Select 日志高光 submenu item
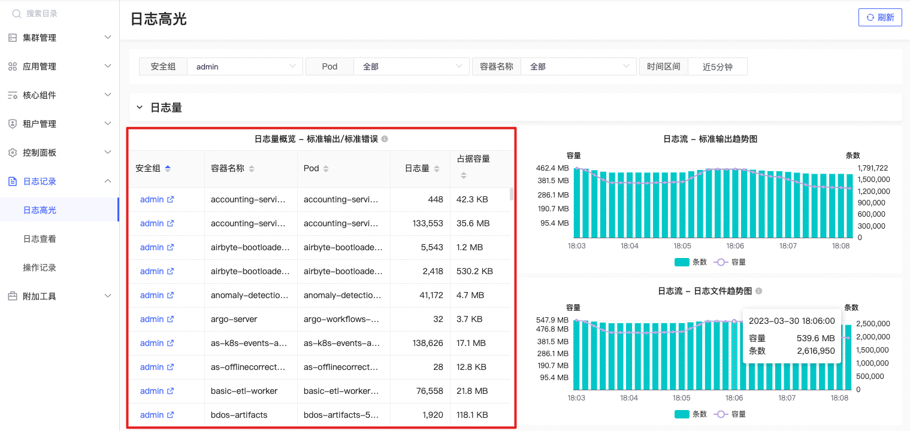 point(59,210)
